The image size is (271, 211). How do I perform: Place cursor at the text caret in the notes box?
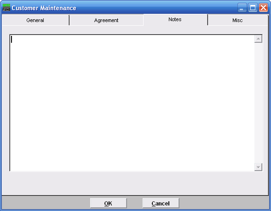[12, 39]
